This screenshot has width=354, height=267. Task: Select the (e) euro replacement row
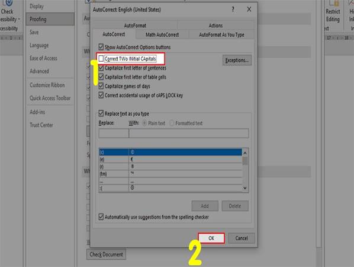pos(170,159)
